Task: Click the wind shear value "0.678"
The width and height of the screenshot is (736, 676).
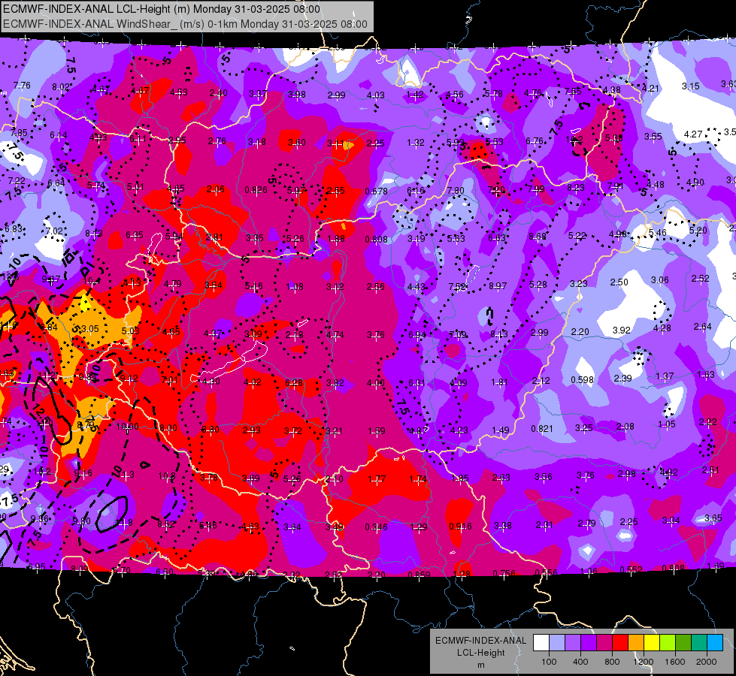Action: (x=377, y=191)
